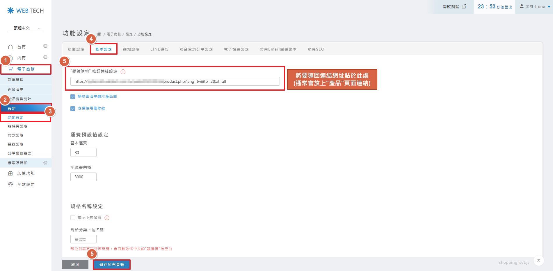Click the 基本運費 input field
Image resolution: width=553 pixels, height=271 pixels.
tap(83, 152)
